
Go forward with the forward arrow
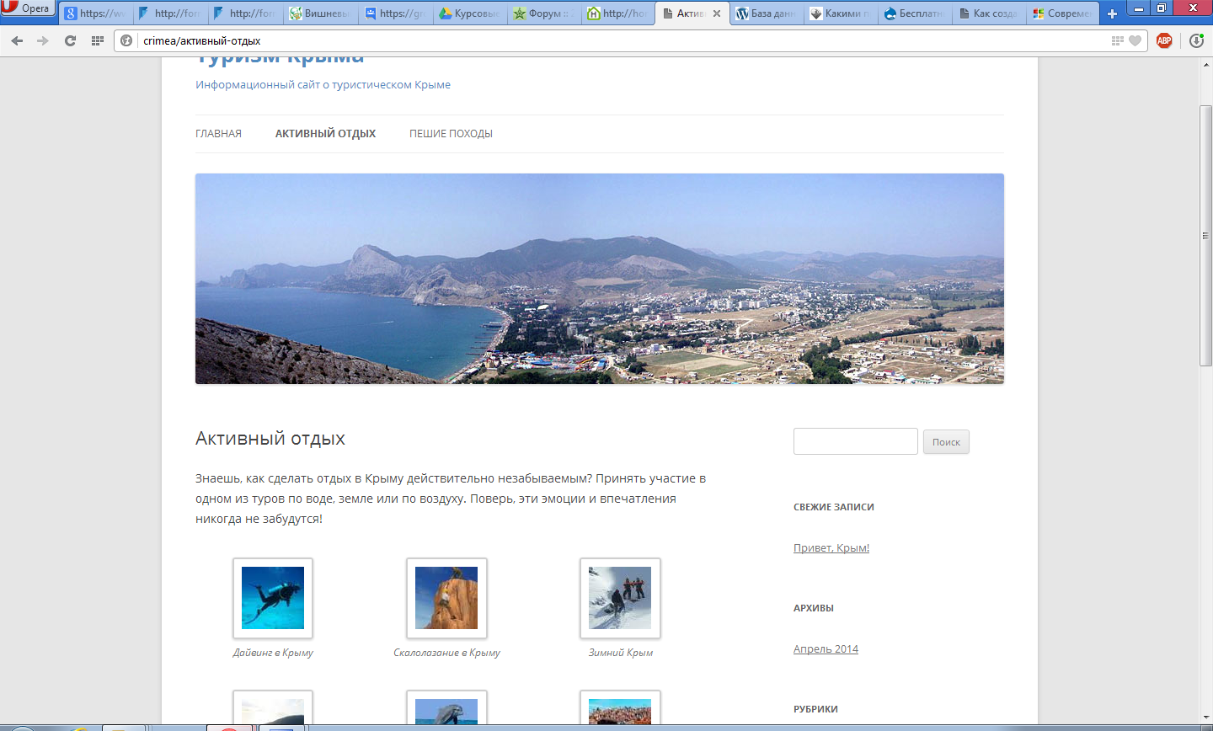43,40
